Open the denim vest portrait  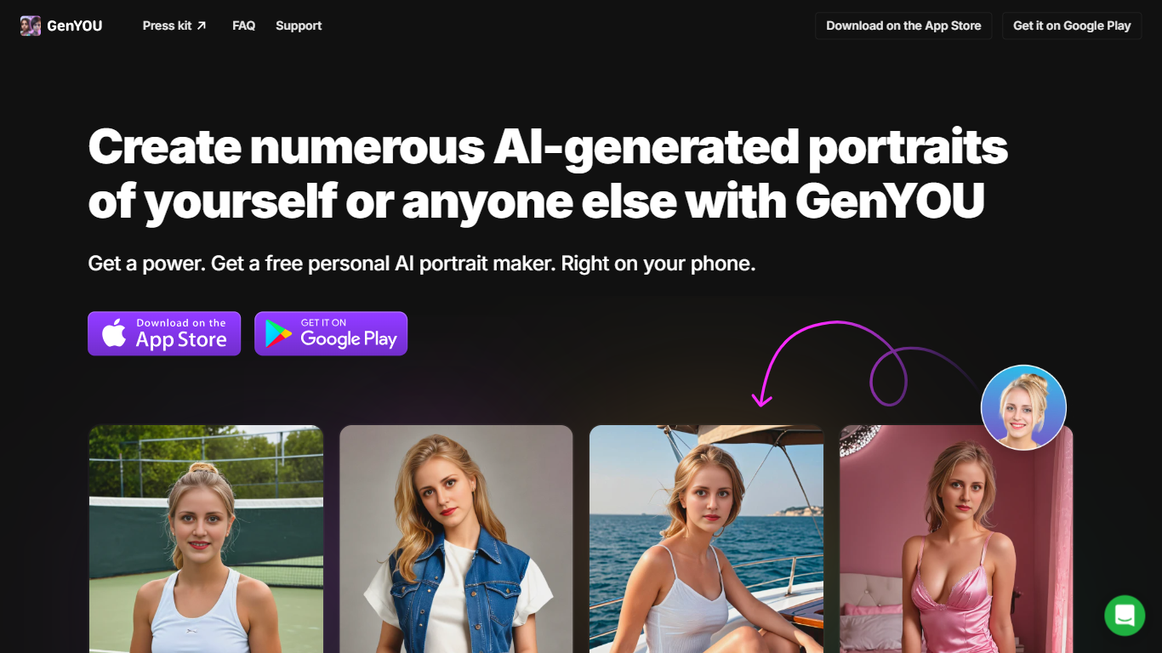[x=456, y=539]
